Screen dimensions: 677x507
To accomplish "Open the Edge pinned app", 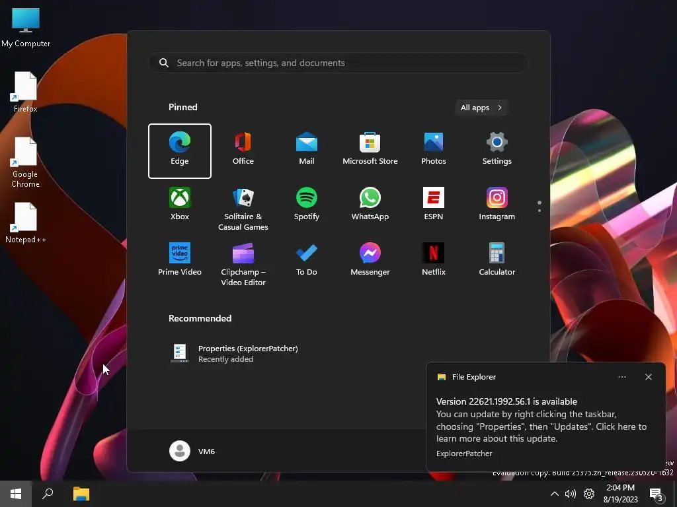I will tap(180, 151).
